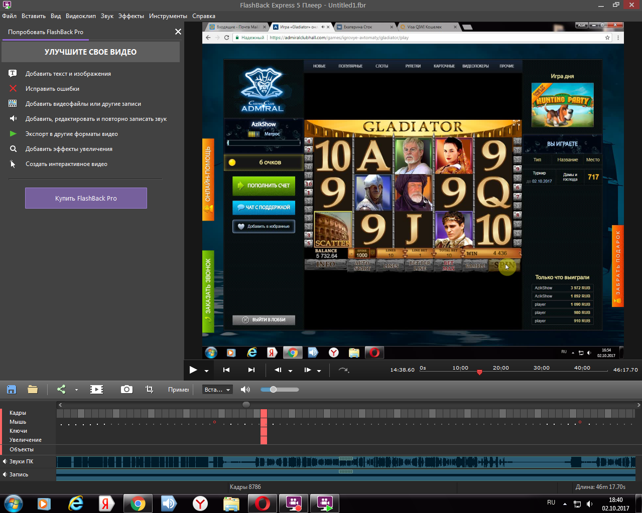Viewport: 642px width, 513px height.
Task: Click the timeline scroll right arrow
Action: pos(638,405)
